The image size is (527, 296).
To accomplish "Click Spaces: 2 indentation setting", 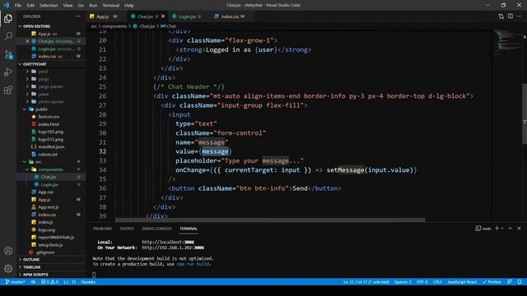I will [x=403, y=282].
